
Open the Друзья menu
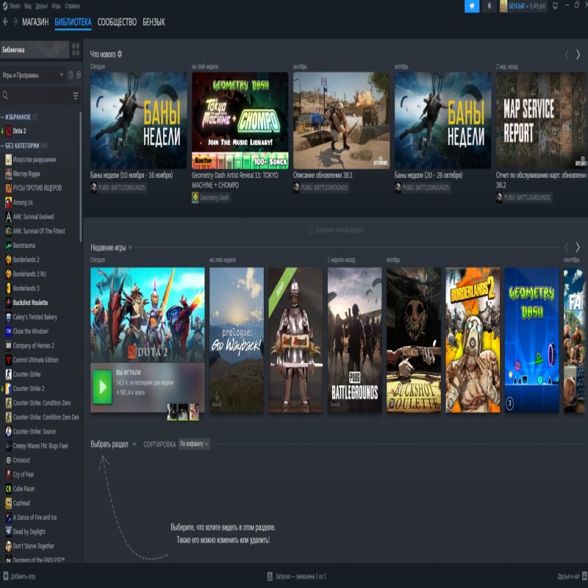pyautogui.click(x=40, y=6)
